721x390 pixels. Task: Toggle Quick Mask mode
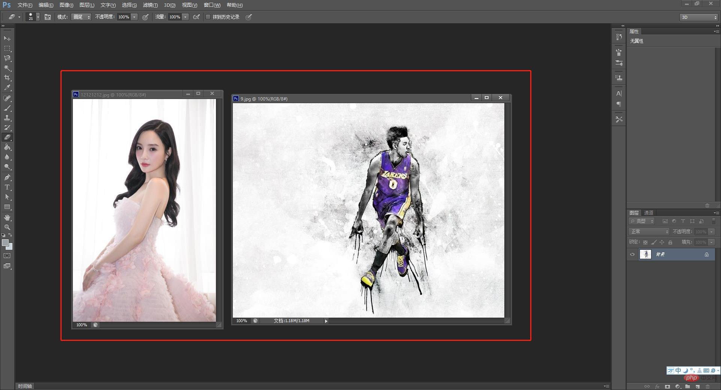pyautogui.click(x=7, y=256)
